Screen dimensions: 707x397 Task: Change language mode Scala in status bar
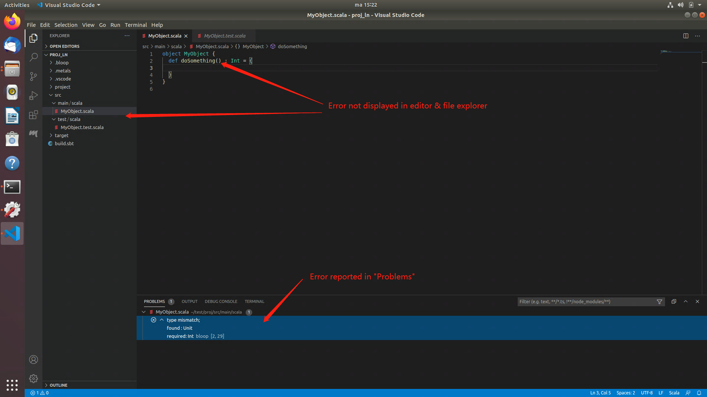pos(674,393)
